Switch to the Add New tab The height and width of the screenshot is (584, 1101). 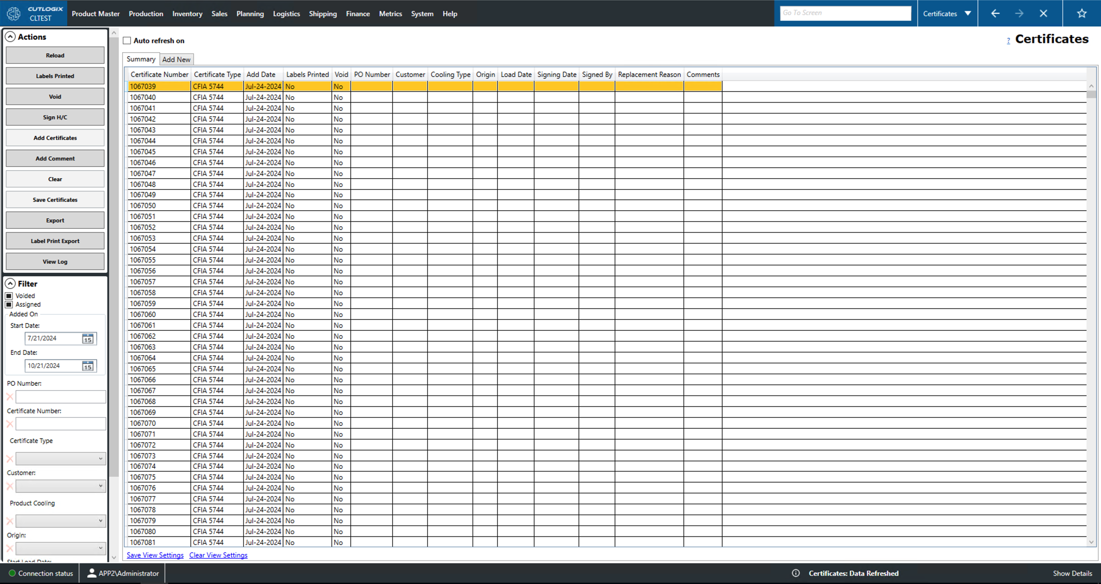177,59
